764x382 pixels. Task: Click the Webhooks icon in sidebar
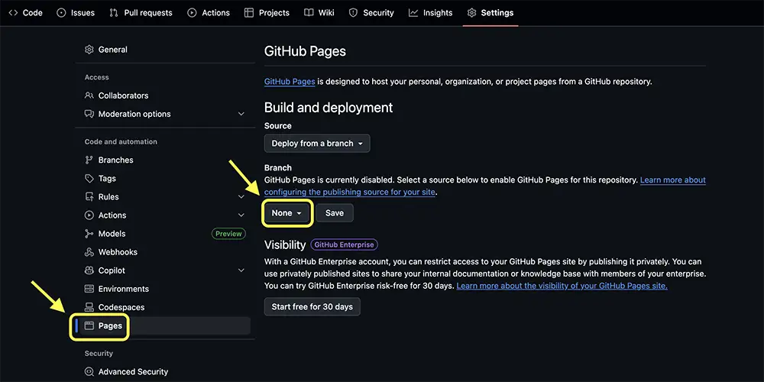(89, 252)
